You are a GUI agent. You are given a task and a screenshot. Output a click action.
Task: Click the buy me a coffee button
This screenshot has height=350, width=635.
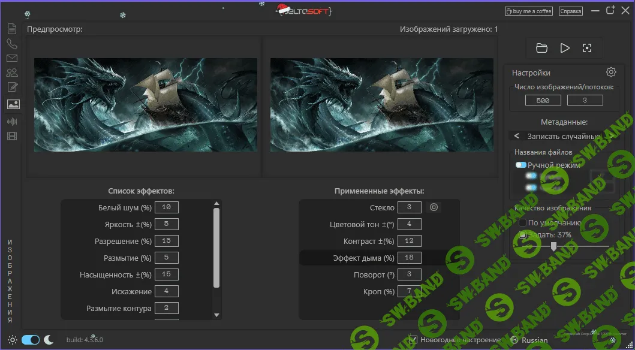[x=528, y=11]
